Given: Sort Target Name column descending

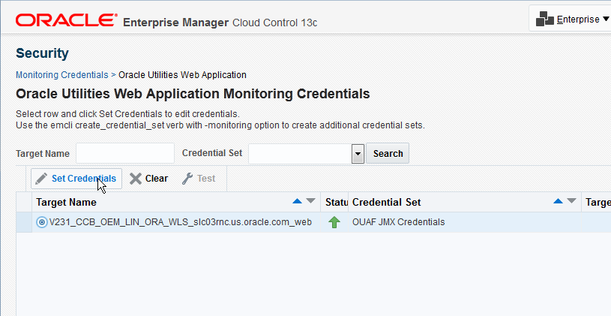Looking at the screenshot, I should click(311, 201).
